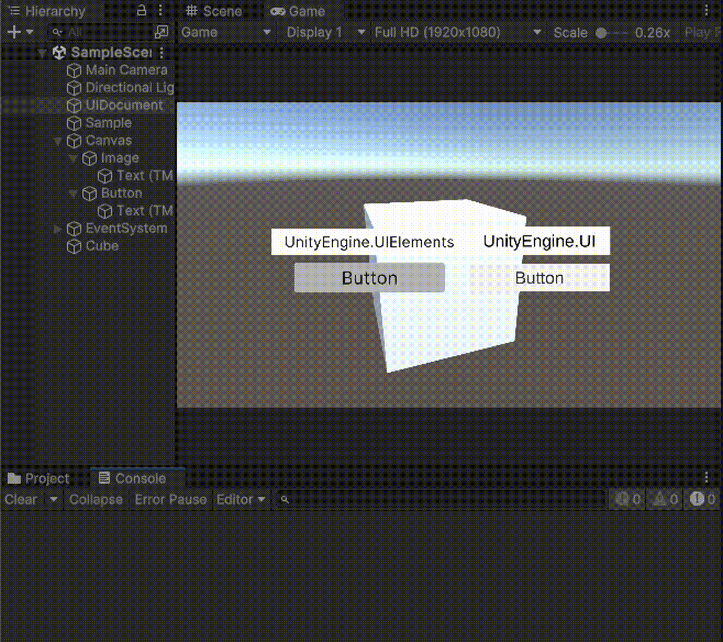Clear the Console log
Viewport: 723px width, 642px height.
(20, 500)
